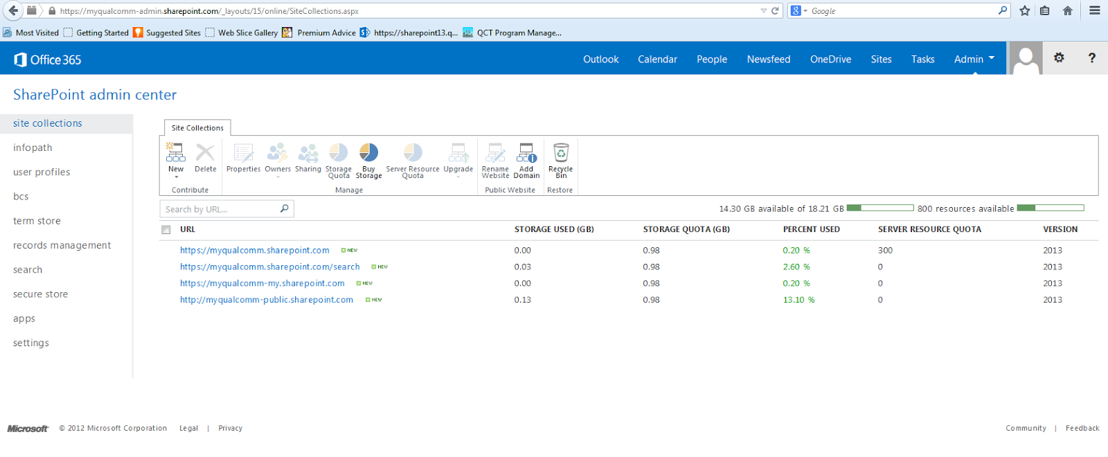Click the Google search magnifier icon

1003,10
